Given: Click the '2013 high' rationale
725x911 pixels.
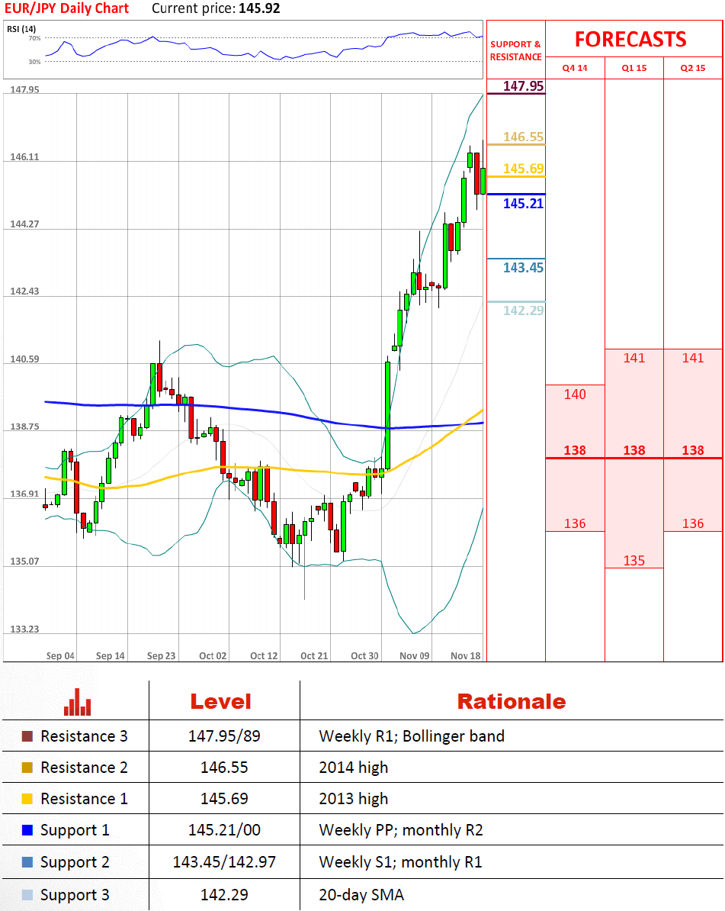Looking at the screenshot, I should tap(354, 800).
